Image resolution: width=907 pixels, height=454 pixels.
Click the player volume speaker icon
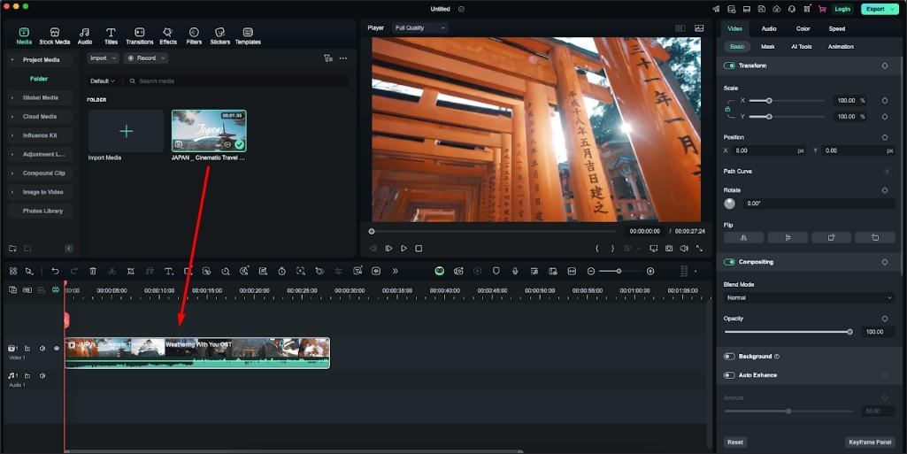[684, 248]
